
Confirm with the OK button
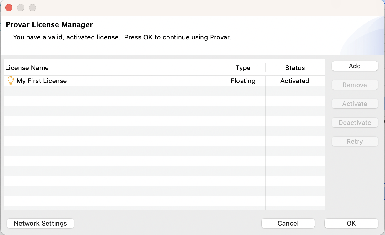tap(351, 223)
